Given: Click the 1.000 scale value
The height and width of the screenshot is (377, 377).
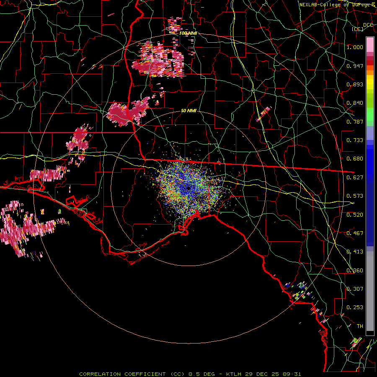Looking at the screenshot, I should (355, 47).
